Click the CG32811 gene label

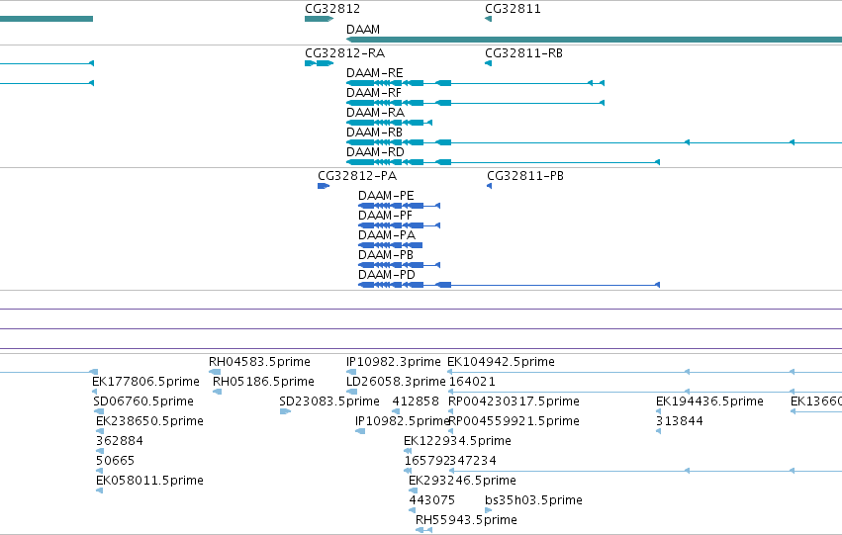click(513, 9)
